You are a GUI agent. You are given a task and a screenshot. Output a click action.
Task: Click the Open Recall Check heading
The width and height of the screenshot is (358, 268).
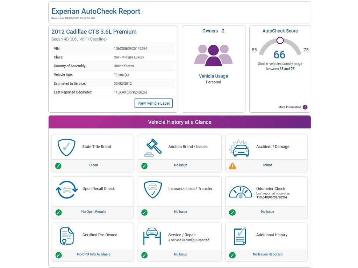tap(99, 189)
